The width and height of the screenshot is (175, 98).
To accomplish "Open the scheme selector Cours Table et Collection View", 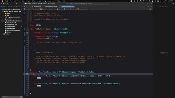I will [32, 4].
